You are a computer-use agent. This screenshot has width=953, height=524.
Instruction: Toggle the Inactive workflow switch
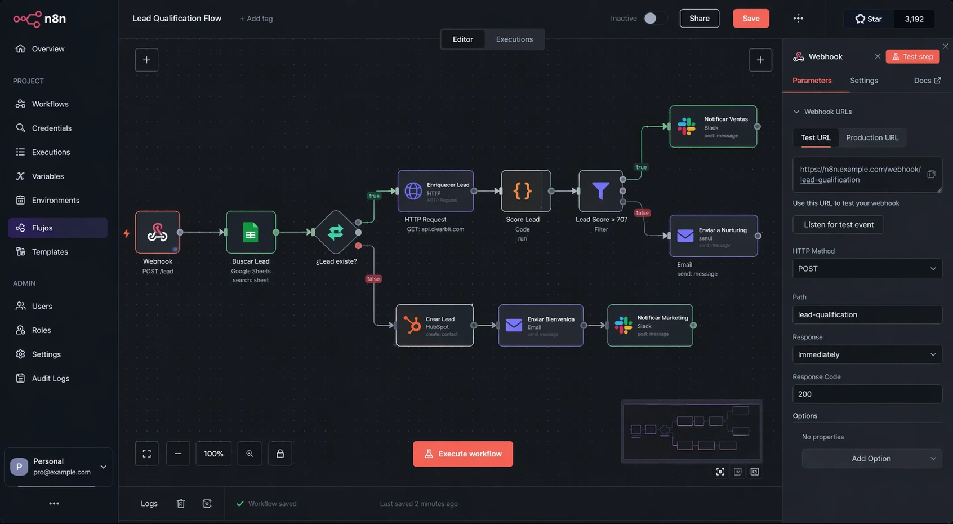pos(655,19)
